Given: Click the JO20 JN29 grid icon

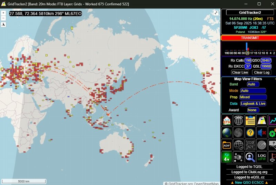Looking at the screenshot, I should pos(250,145).
